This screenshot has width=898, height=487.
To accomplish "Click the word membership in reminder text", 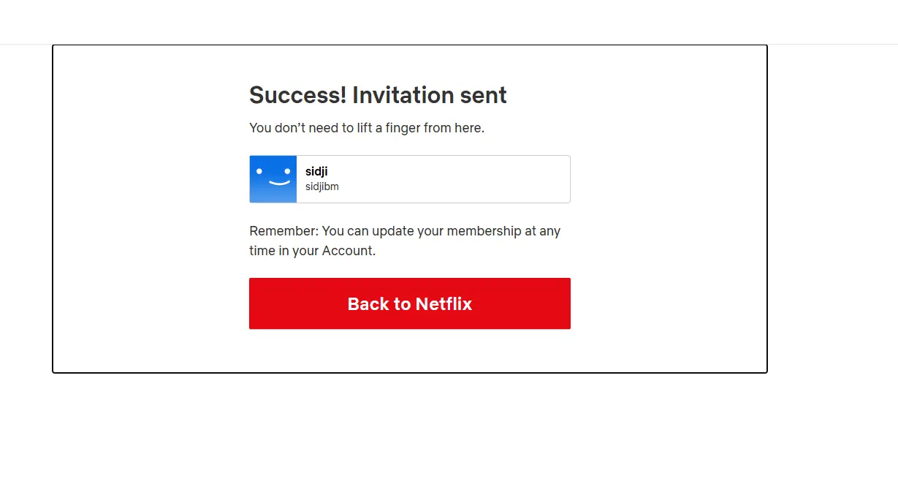I will 484,231.
